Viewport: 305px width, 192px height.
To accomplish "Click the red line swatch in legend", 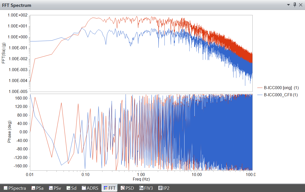I will click(260, 88).
